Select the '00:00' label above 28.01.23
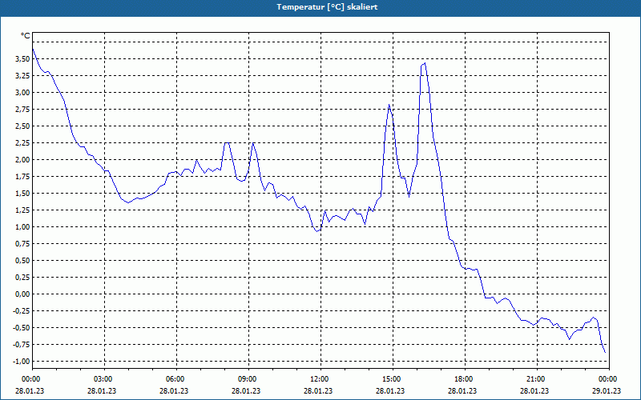 pyautogui.click(x=32, y=379)
